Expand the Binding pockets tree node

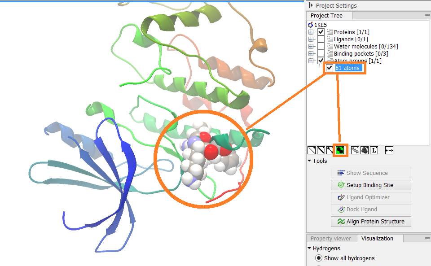click(x=311, y=53)
